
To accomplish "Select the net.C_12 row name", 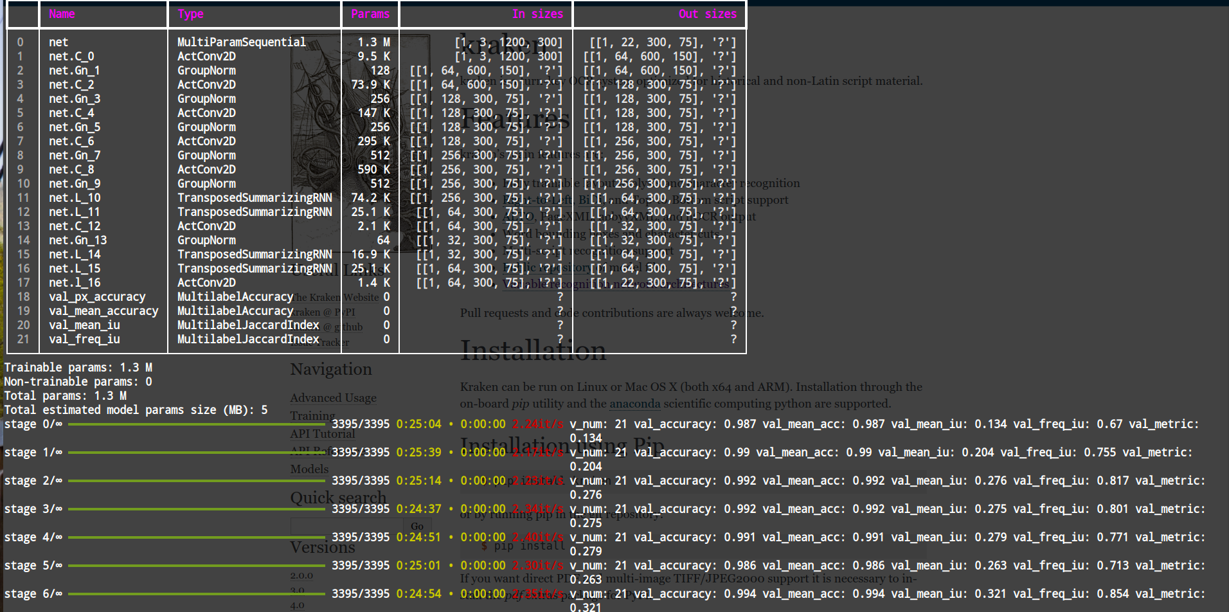I will coord(75,226).
